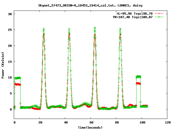Click the red XL legend line sample
Viewport: 173px width, 130px height.
[x=159, y=14]
